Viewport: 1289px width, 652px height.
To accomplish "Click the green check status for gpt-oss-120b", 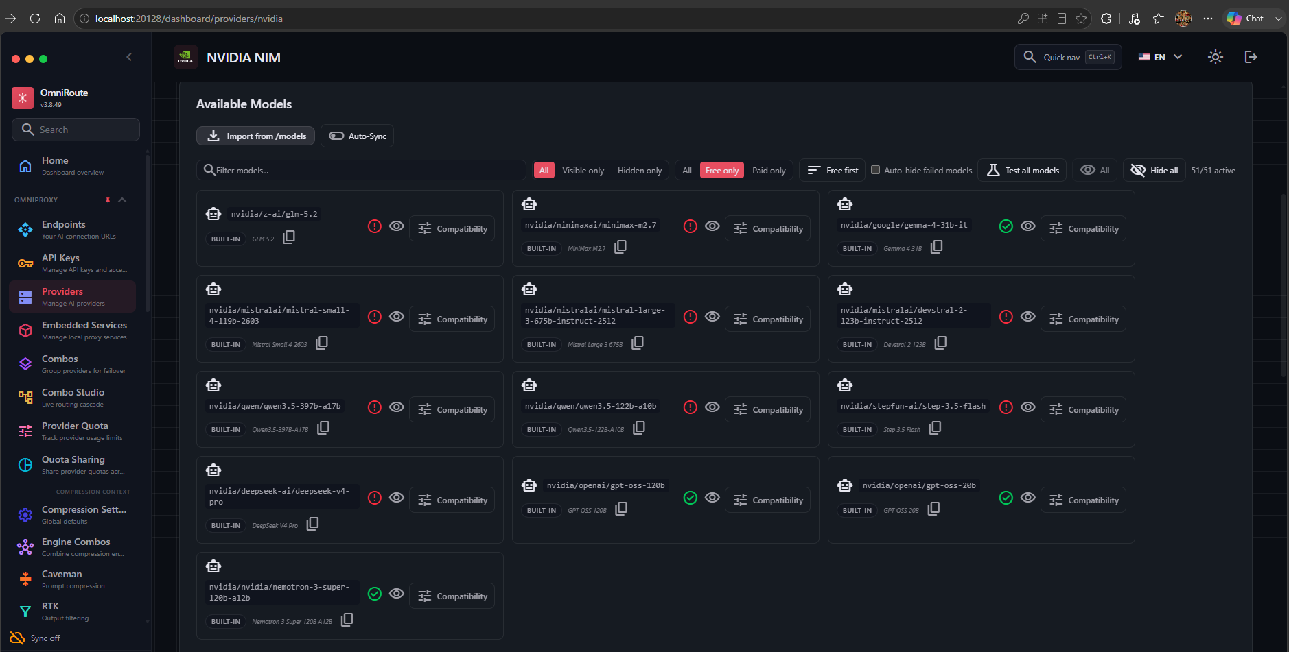I will [x=690, y=498].
